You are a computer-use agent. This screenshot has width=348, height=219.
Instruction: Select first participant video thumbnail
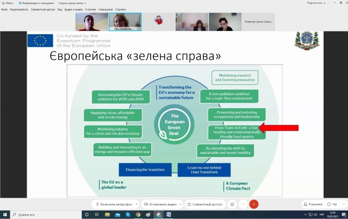(92, 22)
